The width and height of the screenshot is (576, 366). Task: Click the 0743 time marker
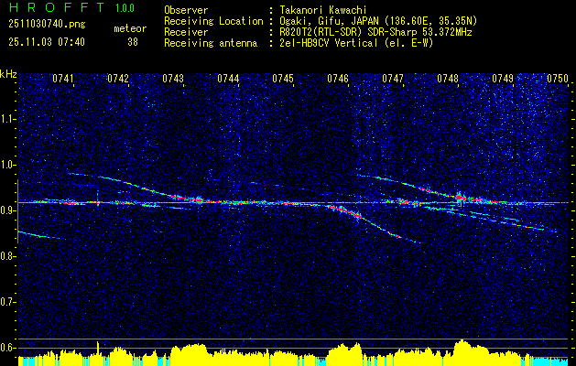pyautogui.click(x=173, y=79)
